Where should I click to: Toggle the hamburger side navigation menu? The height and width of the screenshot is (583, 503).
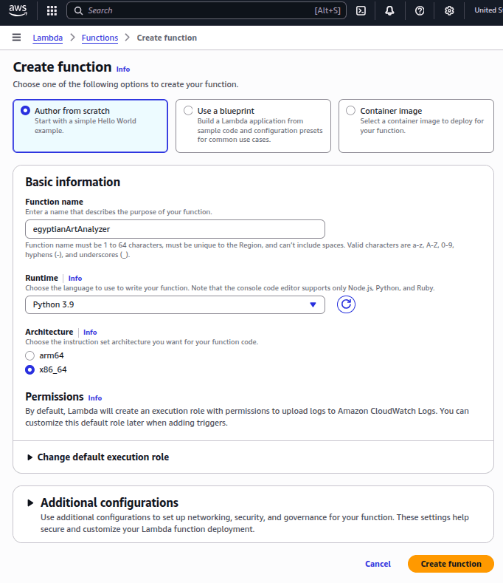click(16, 38)
